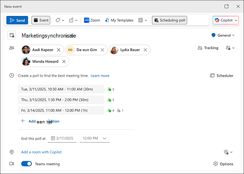Select the Scheduling poll option

click(x=169, y=20)
